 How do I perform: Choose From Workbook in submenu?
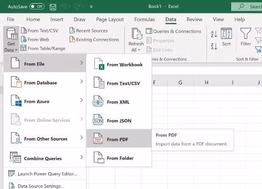(x=119, y=64)
